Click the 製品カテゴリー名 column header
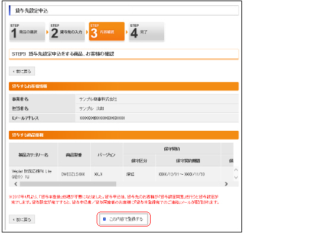309x236 pixels. (33, 155)
